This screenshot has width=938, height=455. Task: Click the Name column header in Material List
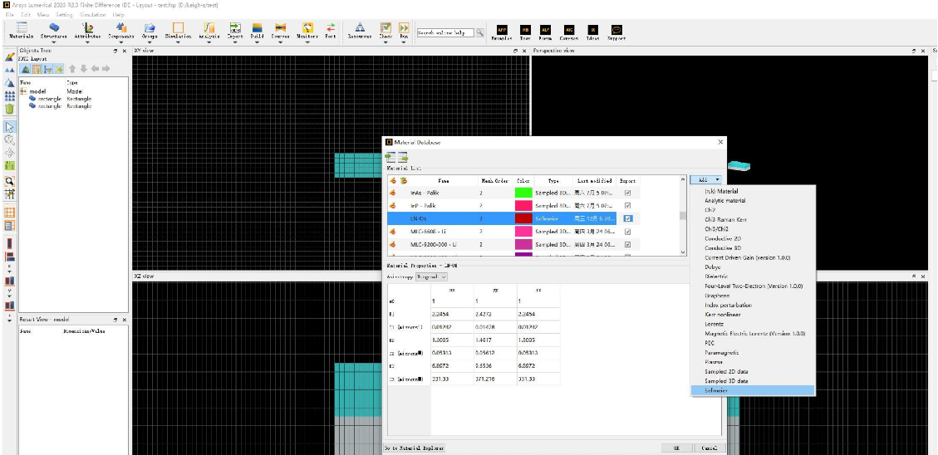coord(444,180)
